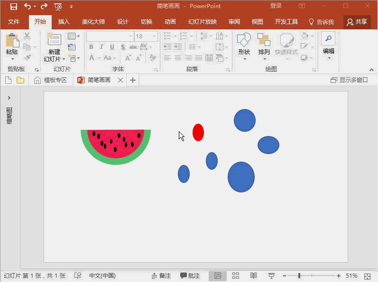Reset the slide layout
Screen dimensions: 378x282
pos(72,47)
